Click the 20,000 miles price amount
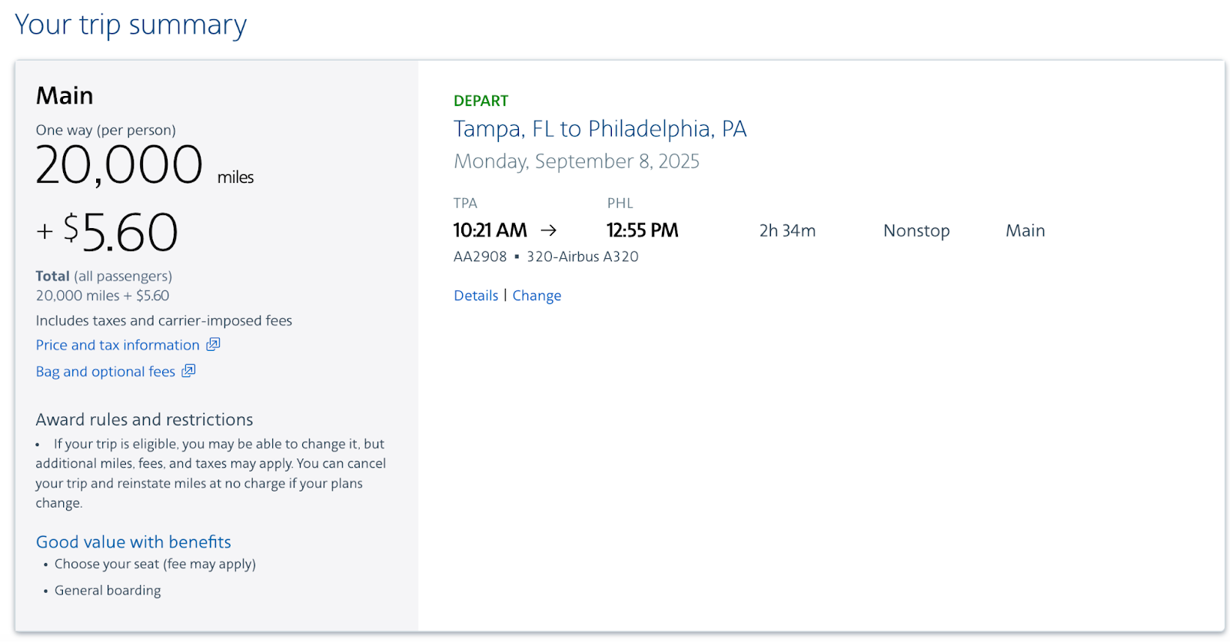Image resolution: width=1230 pixels, height=642 pixels. click(145, 165)
